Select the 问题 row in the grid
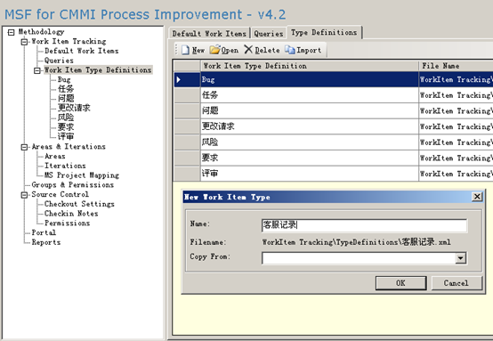This screenshot has width=493, height=341. click(334, 110)
